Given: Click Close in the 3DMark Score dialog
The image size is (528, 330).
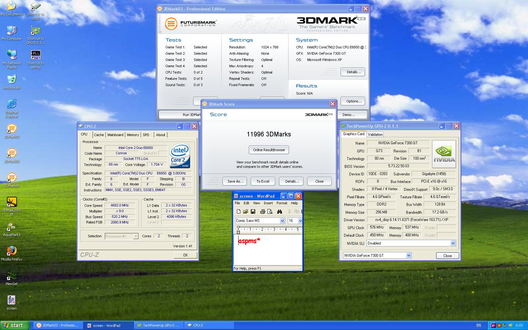Looking at the screenshot, I should pyautogui.click(x=319, y=181).
